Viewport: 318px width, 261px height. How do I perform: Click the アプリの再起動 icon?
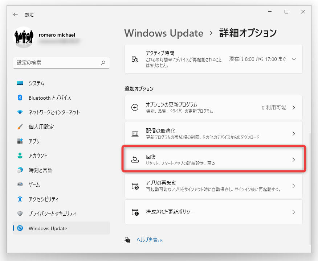point(135,186)
